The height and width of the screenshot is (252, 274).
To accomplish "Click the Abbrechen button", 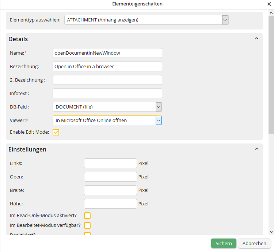I will point(254,244).
